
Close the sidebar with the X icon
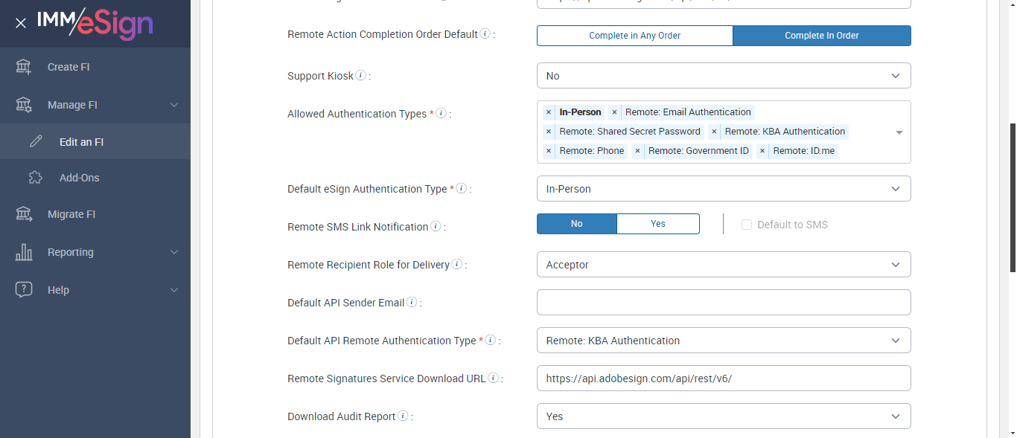coord(21,24)
